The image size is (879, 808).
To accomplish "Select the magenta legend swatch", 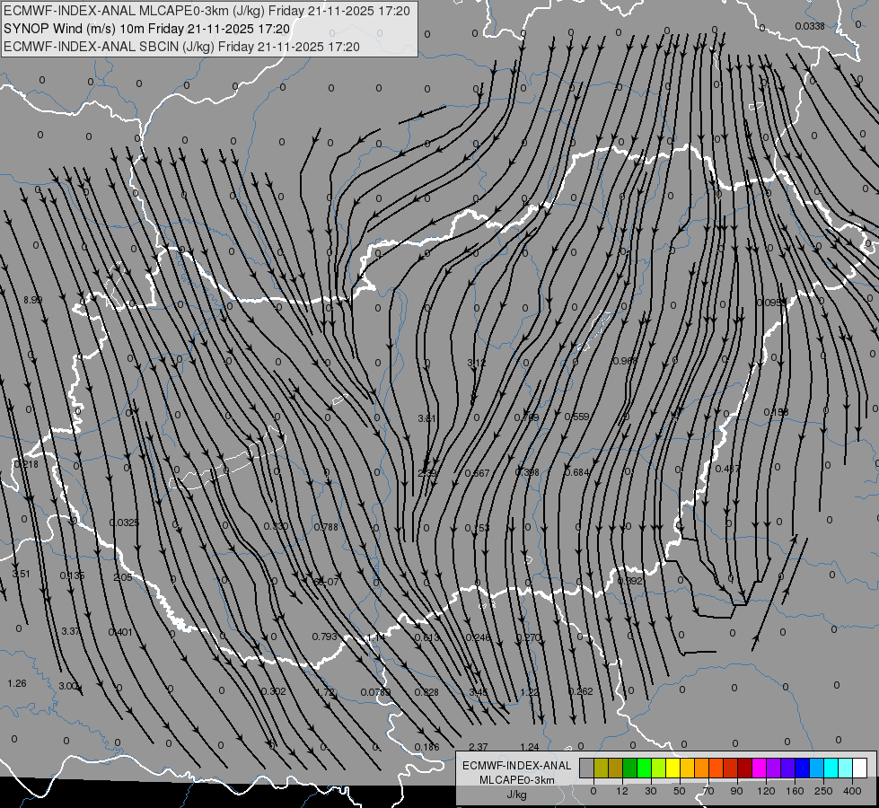I will (x=759, y=768).
